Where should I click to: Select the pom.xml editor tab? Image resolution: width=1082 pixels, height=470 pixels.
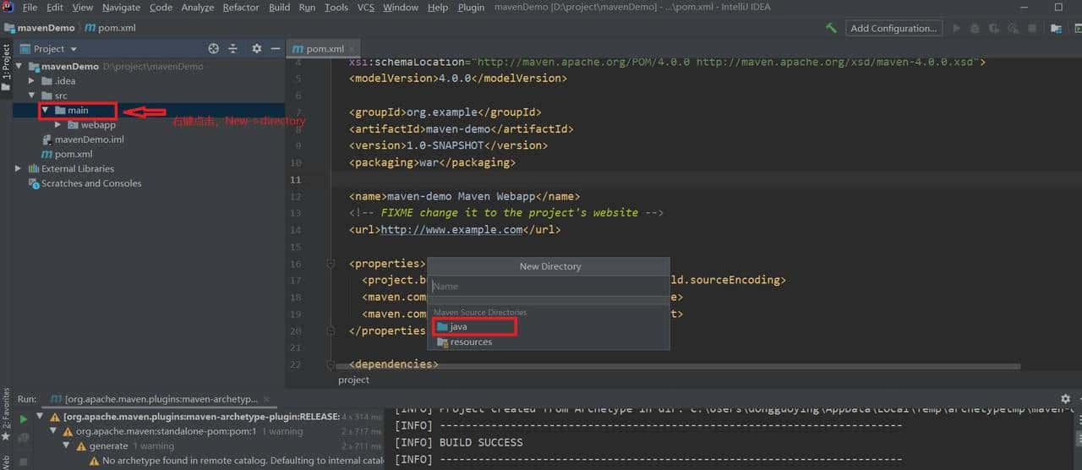coord(325,49)
